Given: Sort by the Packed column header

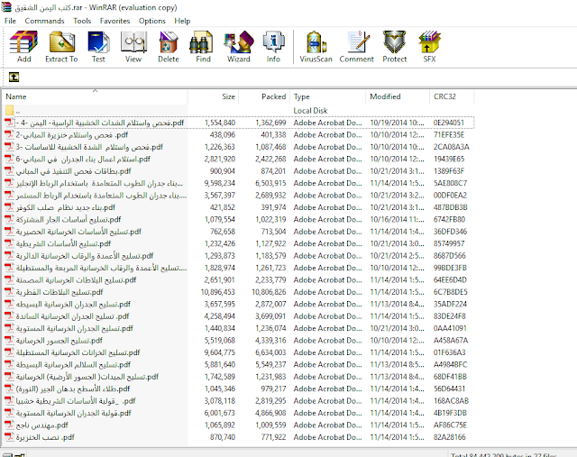Looking at the screenshot, I should pos(264,96).
